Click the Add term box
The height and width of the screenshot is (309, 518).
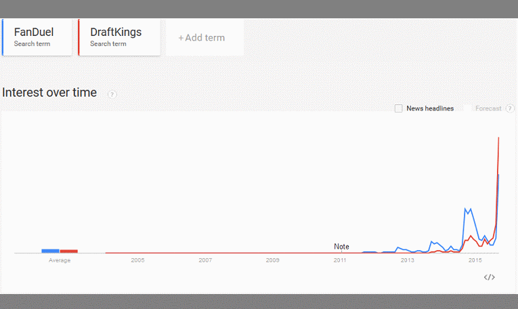(204, 37)
